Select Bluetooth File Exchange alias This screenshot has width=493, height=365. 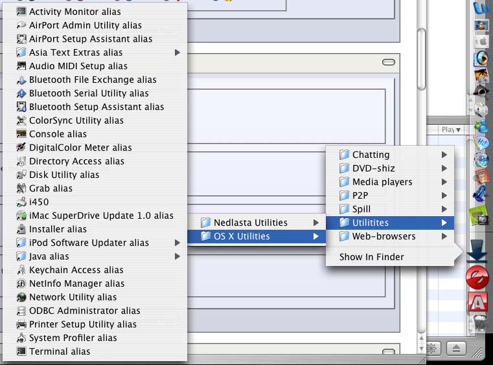pyautogui.click(x=95, y=80)
